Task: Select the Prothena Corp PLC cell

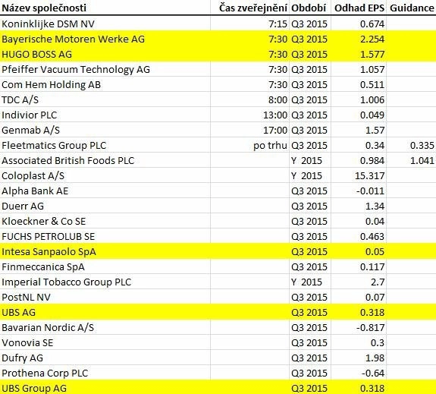Action: pos(105,373)
